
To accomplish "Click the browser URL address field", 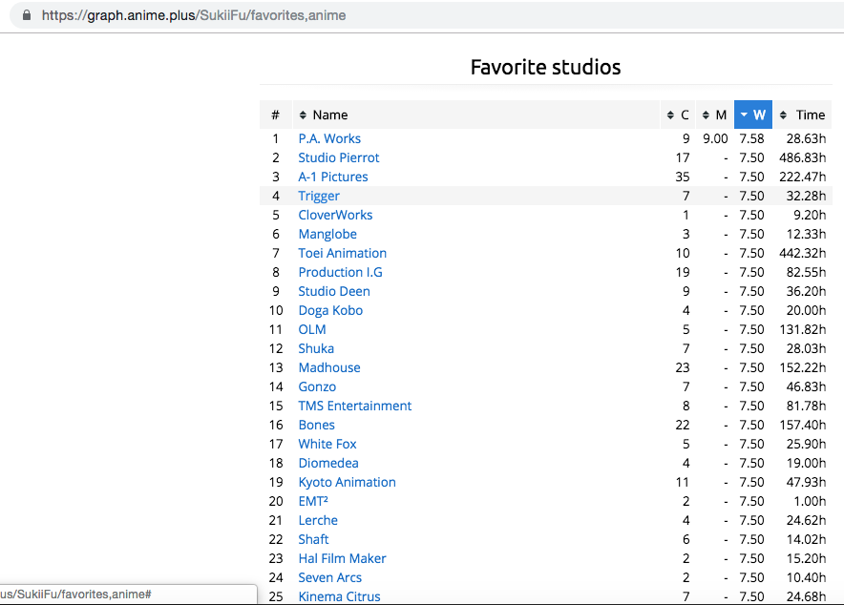I will [382, 15].
